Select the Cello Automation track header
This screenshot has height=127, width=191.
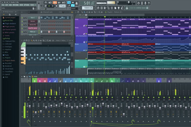81,39
